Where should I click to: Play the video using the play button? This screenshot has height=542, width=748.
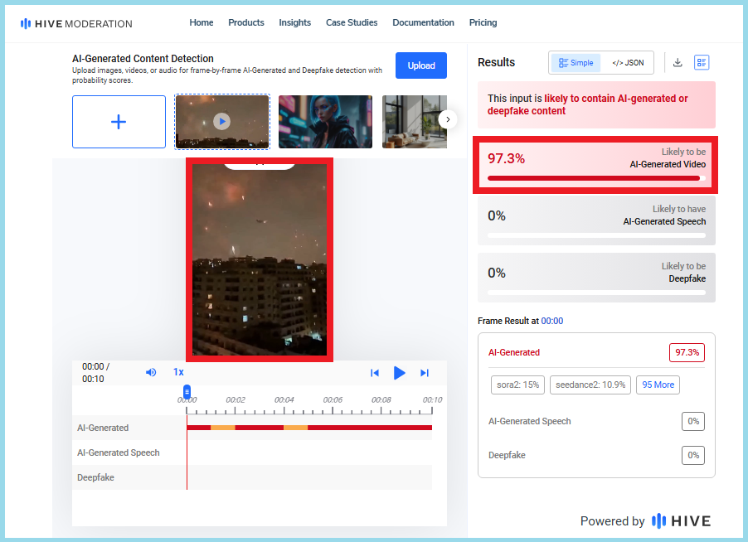click(399, 373)
